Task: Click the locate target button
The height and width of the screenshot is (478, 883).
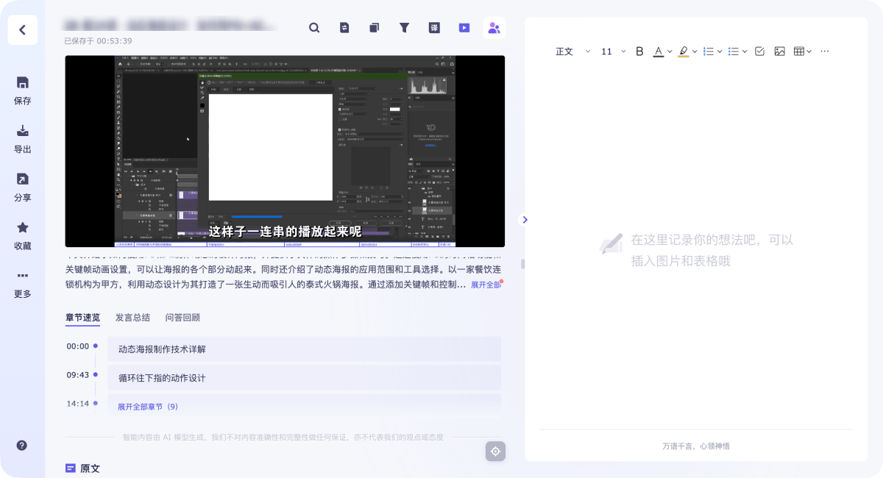Action: point(495,452)
